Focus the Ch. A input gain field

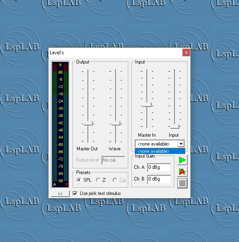[159, 168]
